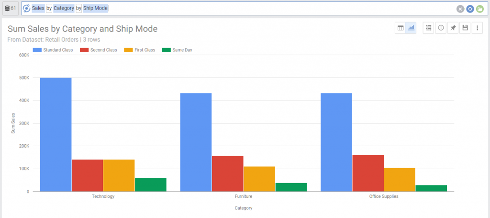The width and height of the screenshot is (490, 218).
Task: Click the 'Same Day' legend label
Action: point(182,50)
